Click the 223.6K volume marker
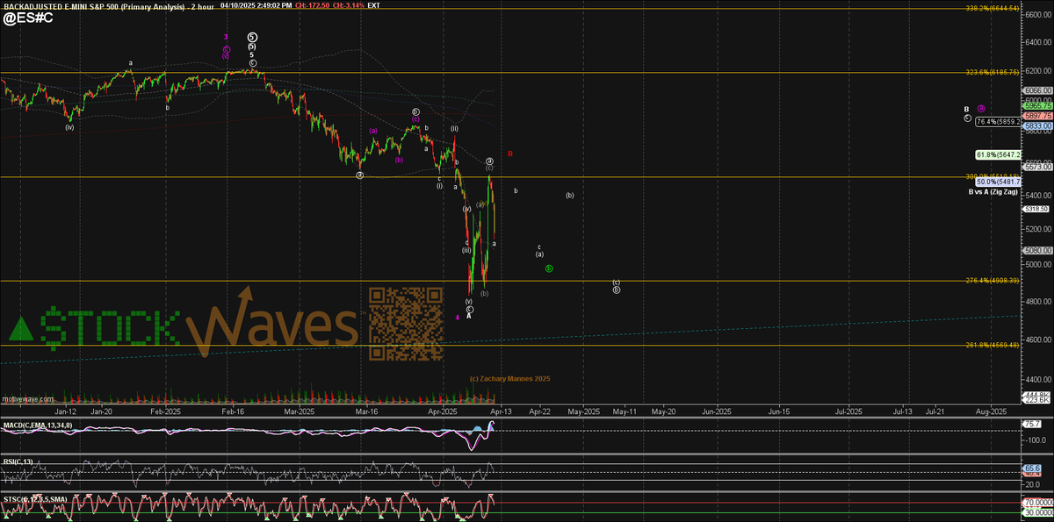Image resolution: width=1054 pixels, height=522 pixels. click(1038, 398)
